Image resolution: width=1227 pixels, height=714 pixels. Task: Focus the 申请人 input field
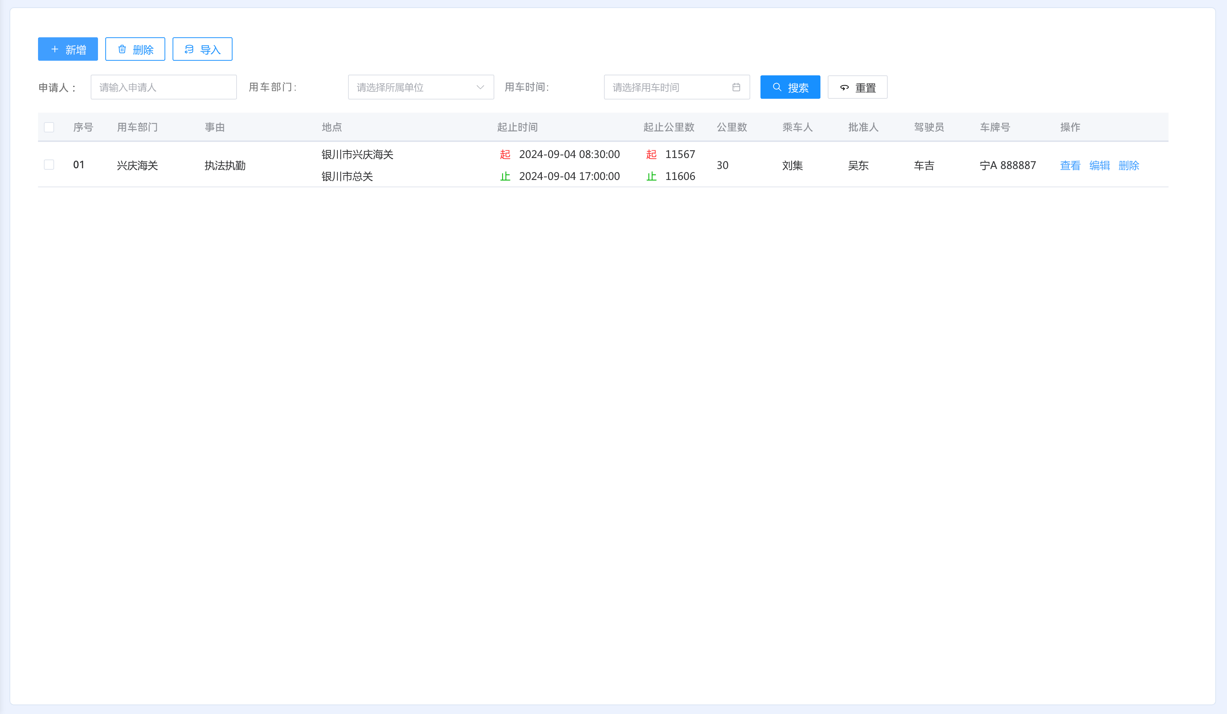pyautogui.click(x=163, y=87)
